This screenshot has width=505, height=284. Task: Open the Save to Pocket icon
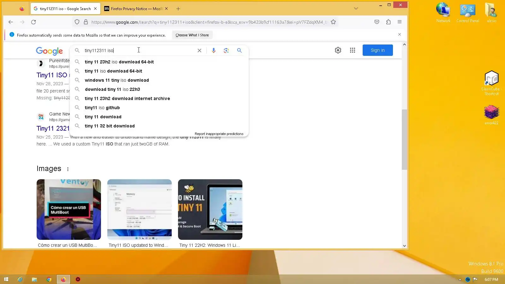click(377, 22)
